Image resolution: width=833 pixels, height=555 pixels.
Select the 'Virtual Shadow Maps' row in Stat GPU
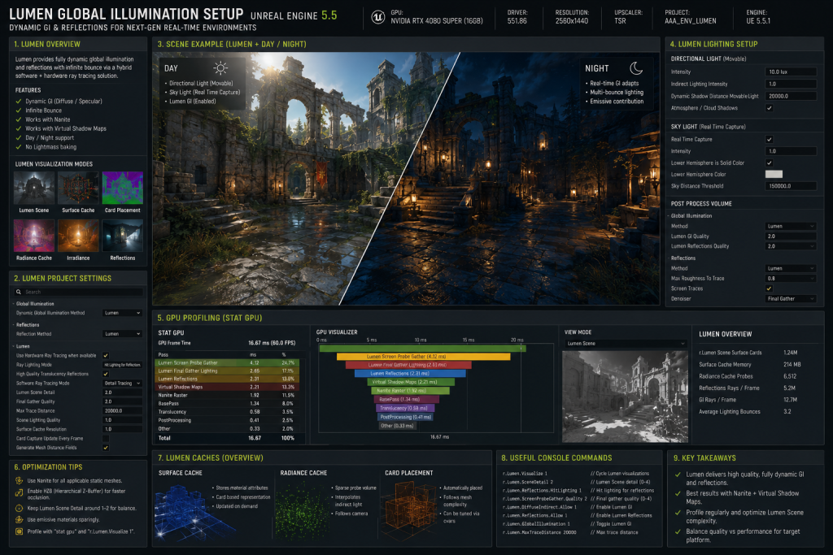(228, 387)
